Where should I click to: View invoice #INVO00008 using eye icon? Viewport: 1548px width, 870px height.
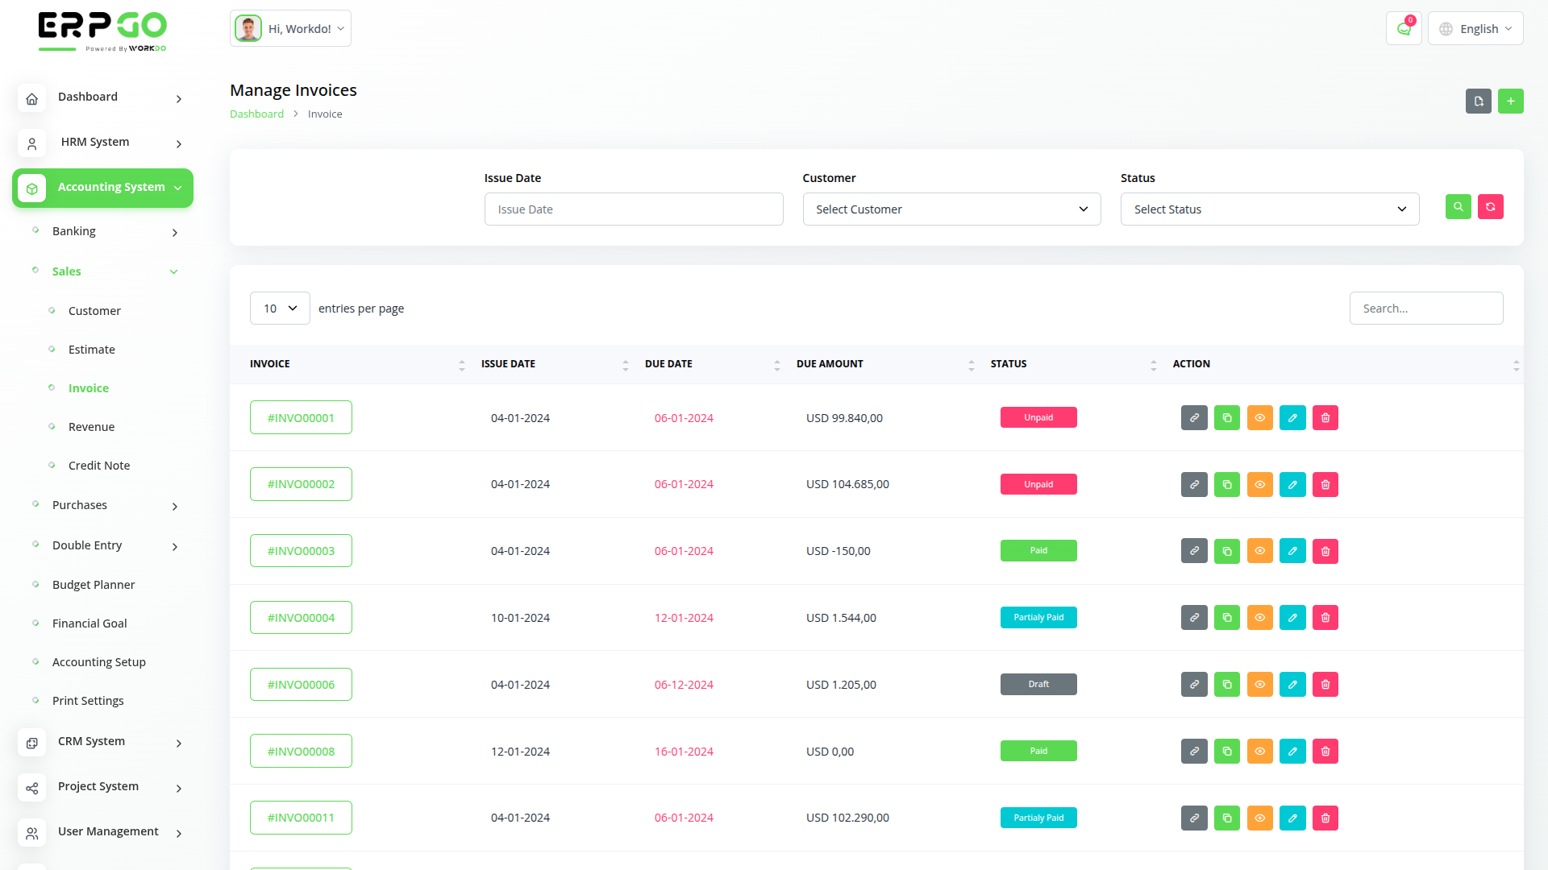click(x=1259, y=752)
